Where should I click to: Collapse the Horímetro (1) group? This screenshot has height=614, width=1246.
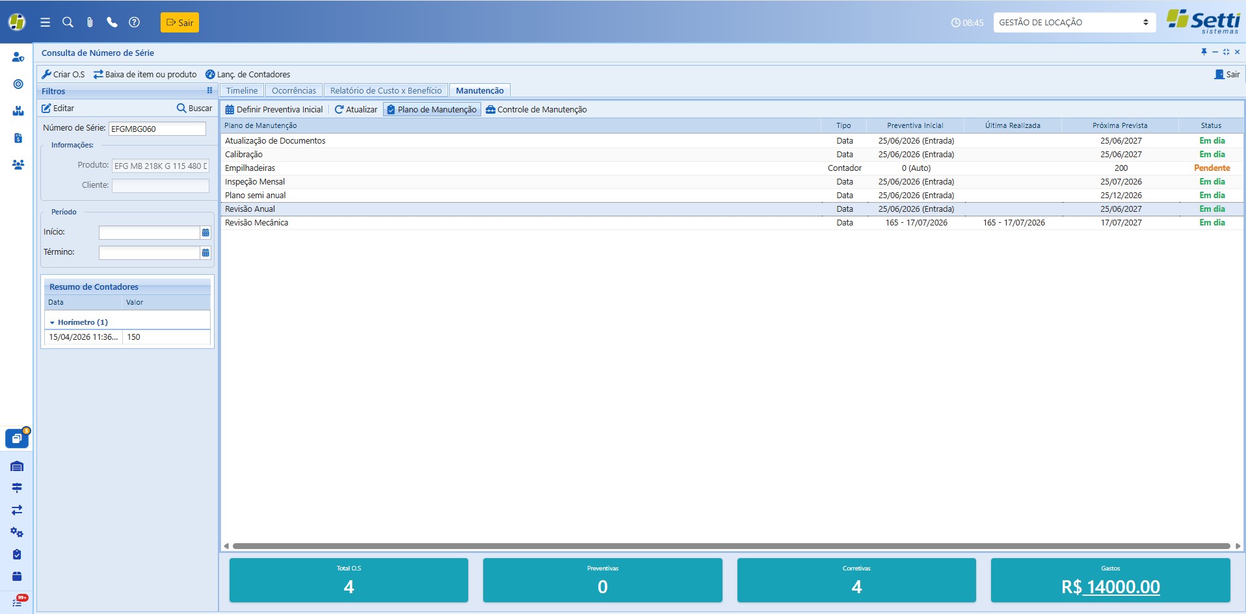pos(52,322)
